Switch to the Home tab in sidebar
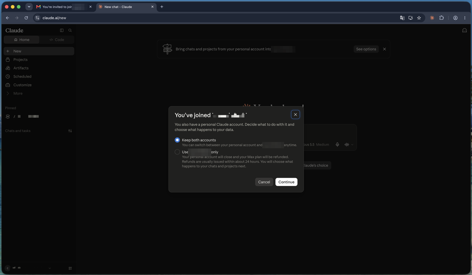 coord(22,40)
